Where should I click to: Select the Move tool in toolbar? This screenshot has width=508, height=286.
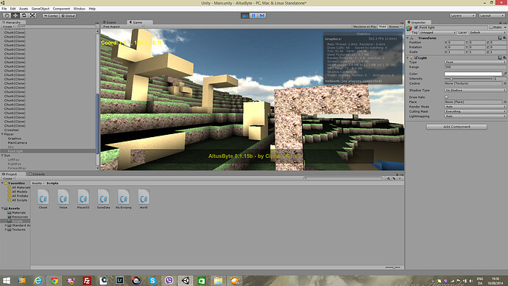pyautogui.click(x=15, y=15)
